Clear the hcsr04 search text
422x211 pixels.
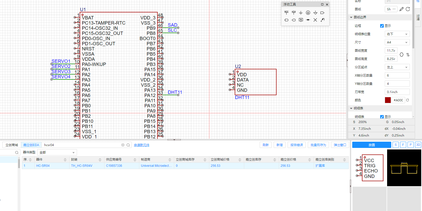click(x=123, y=145)
